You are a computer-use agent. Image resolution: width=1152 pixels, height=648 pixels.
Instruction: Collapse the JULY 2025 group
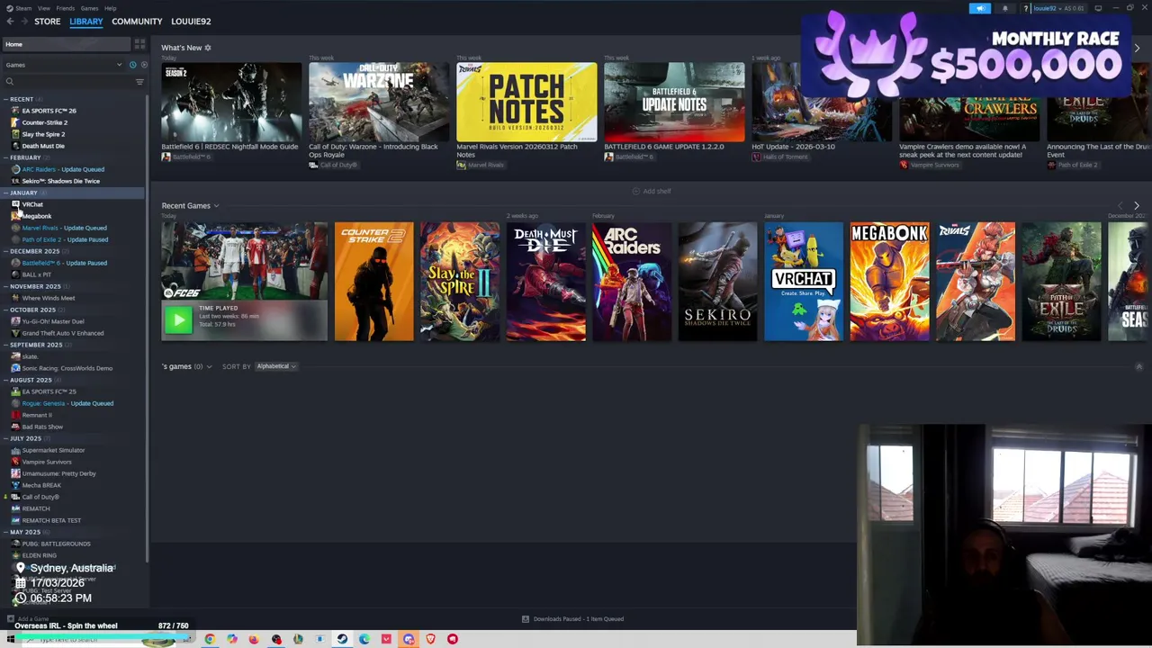[x=5, y=438]
